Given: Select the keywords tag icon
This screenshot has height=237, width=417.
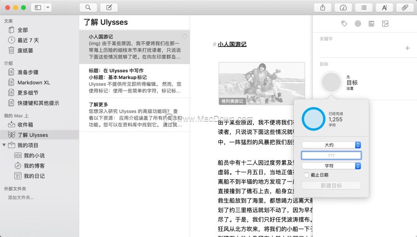Looking at the screenshot, I should (344, 24).
